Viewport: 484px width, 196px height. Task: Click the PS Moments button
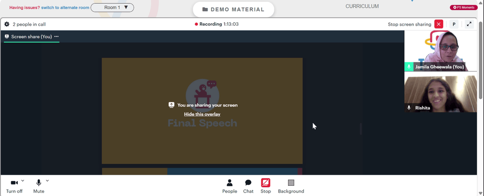pyautogui.click(x=464, y=7)
